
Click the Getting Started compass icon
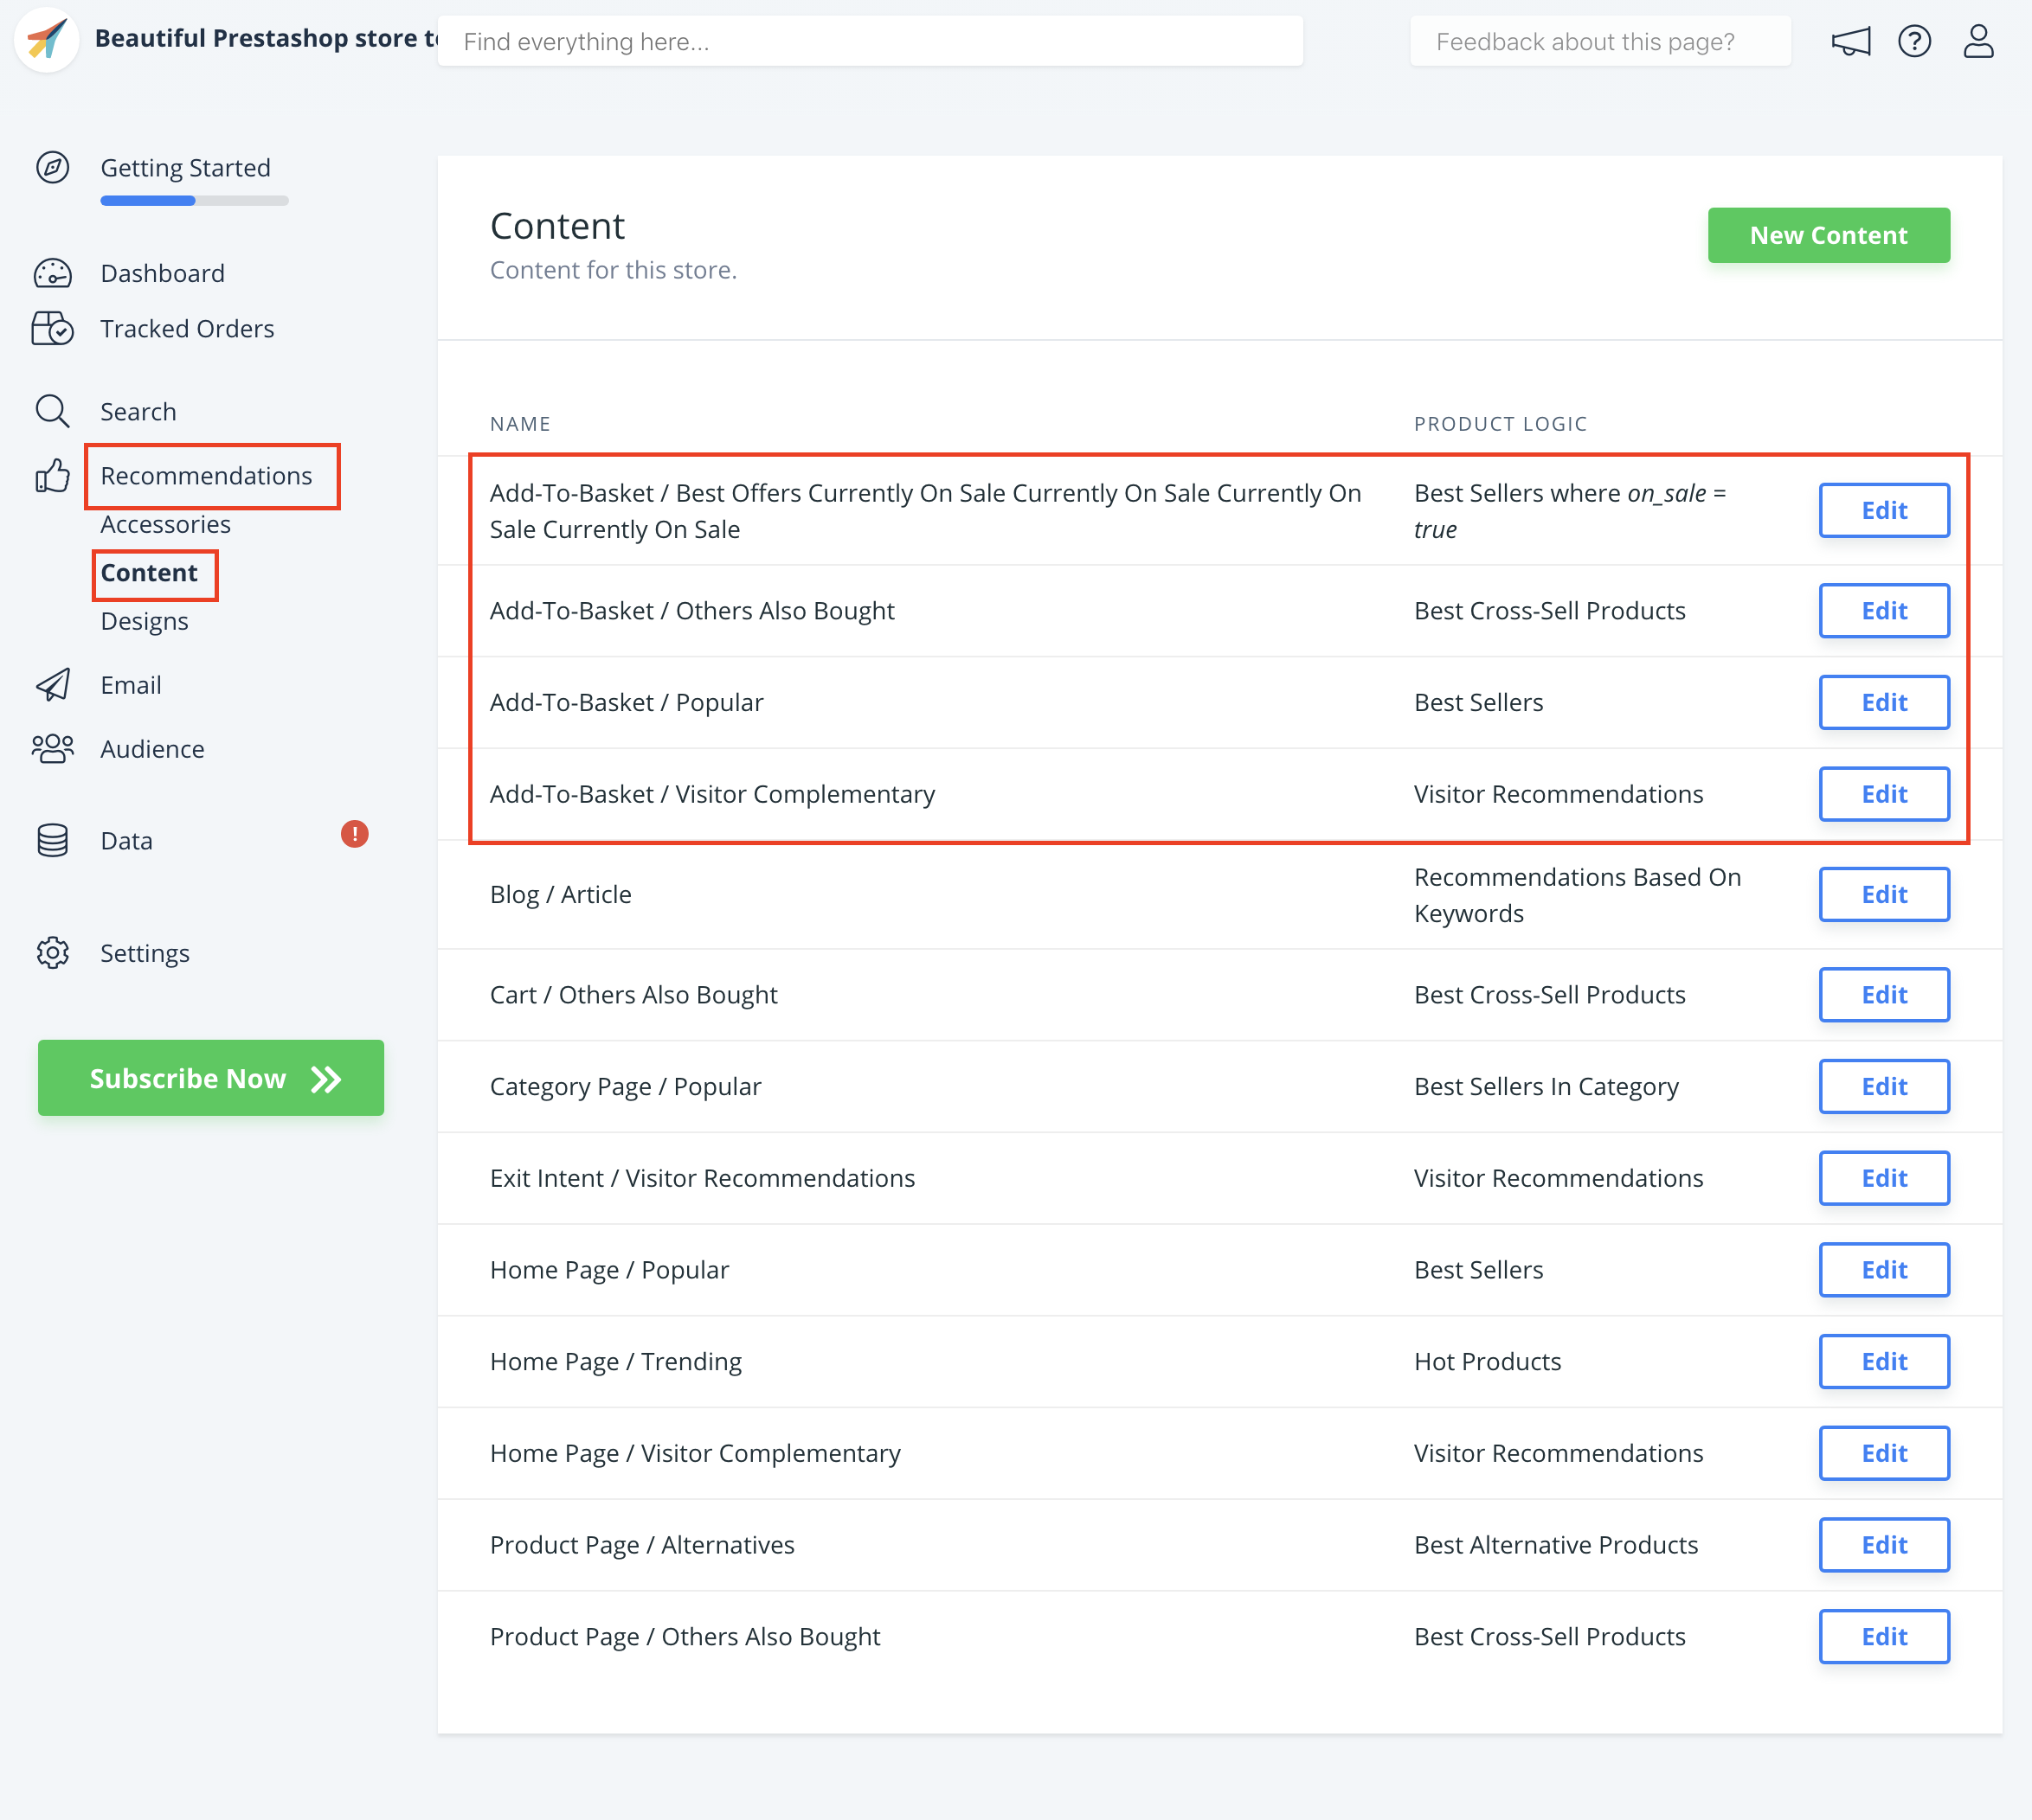click(x=52, y=167)
